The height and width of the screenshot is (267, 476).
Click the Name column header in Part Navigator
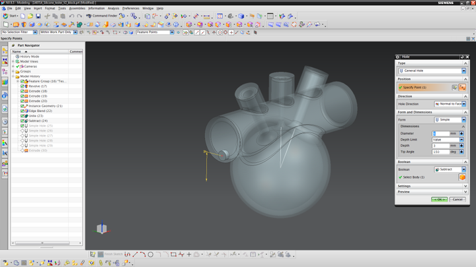point(40,51)
